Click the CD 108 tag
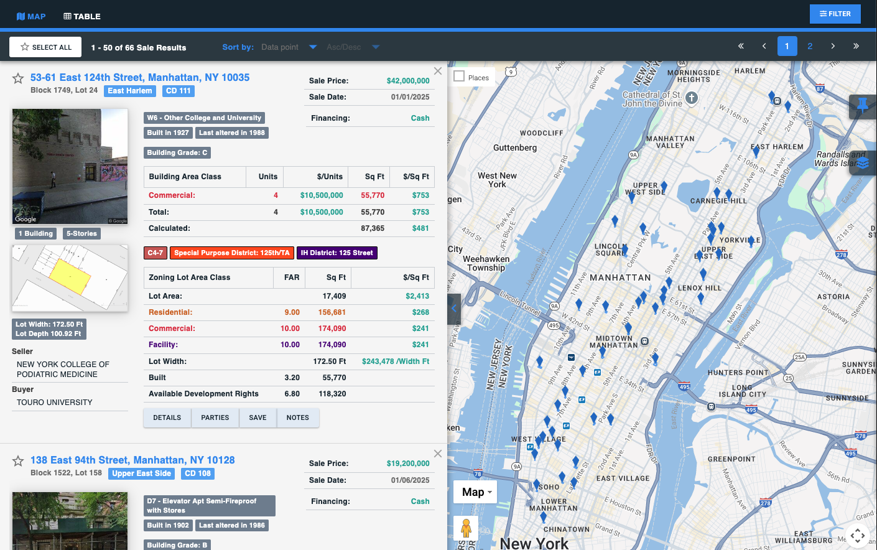The image size is (877, 550). click(x=198, y=473)
